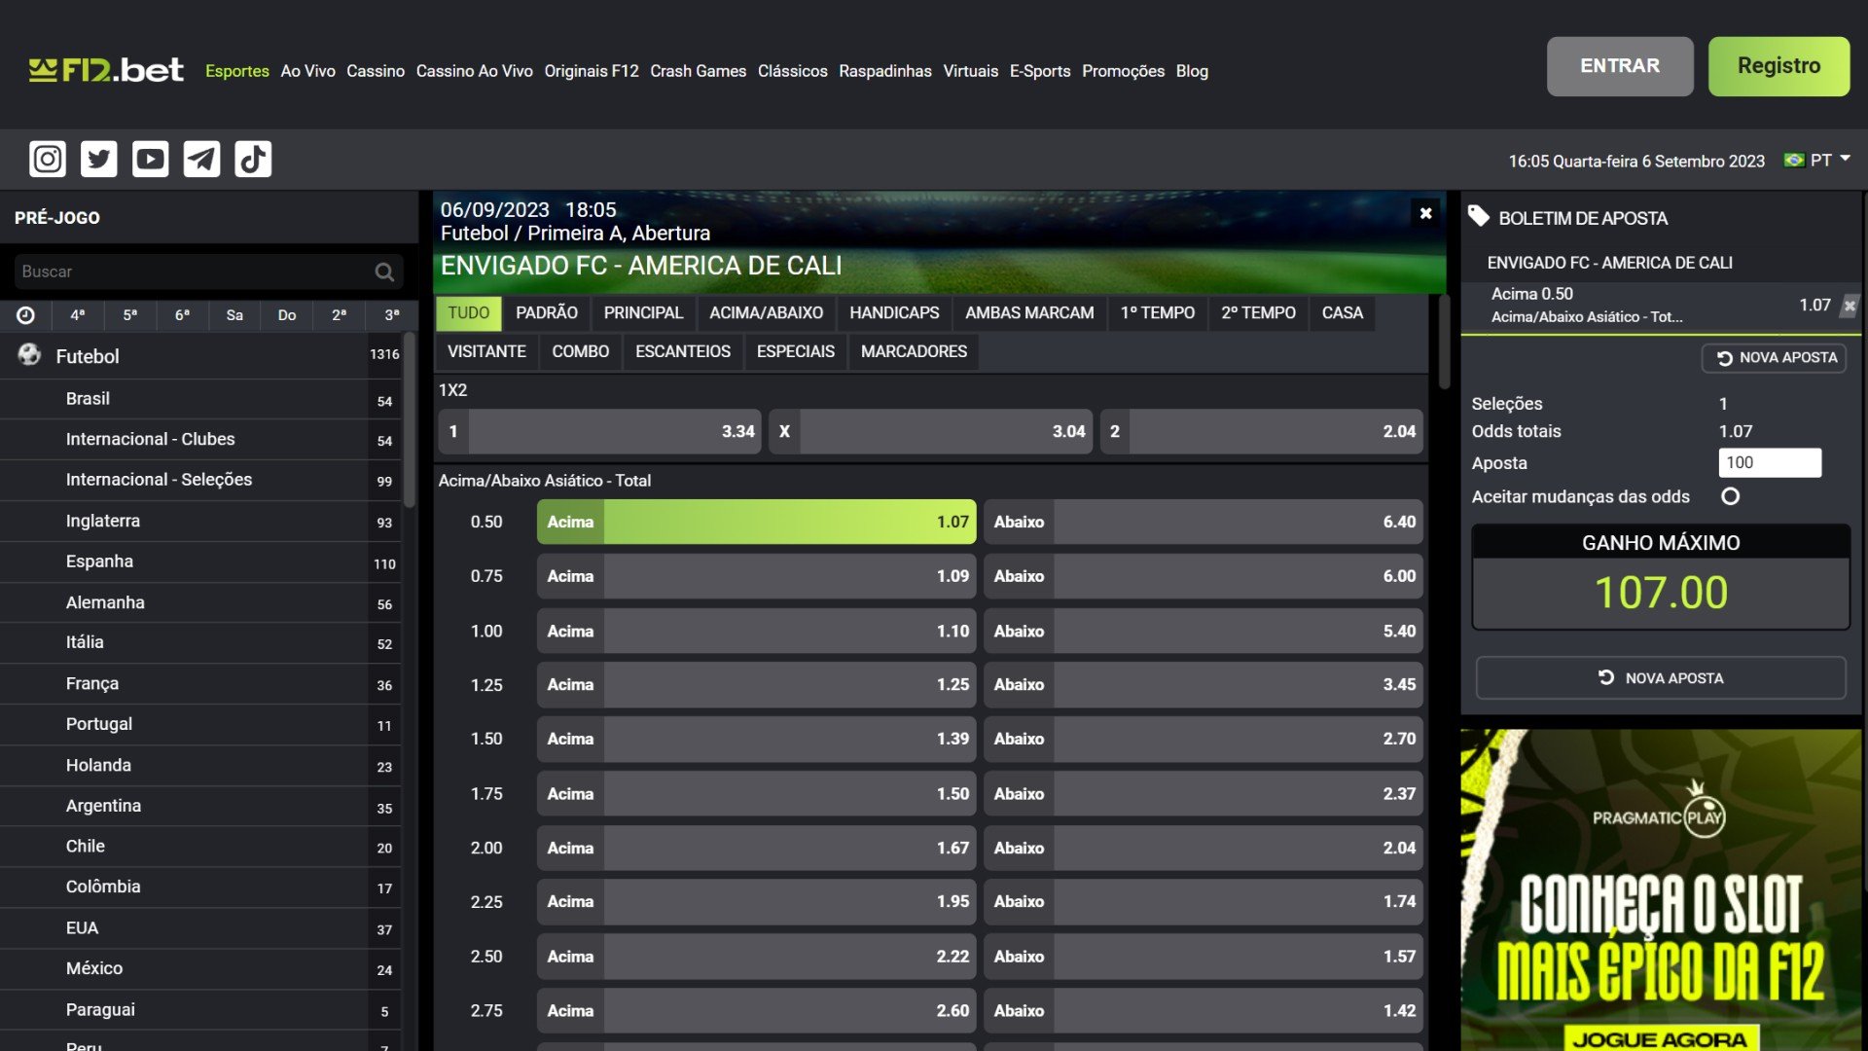The height and width of the screenshot is (1051, 1868).
Task: Enable Aceitar mudanças das odds
Action: pos(1731,496)
